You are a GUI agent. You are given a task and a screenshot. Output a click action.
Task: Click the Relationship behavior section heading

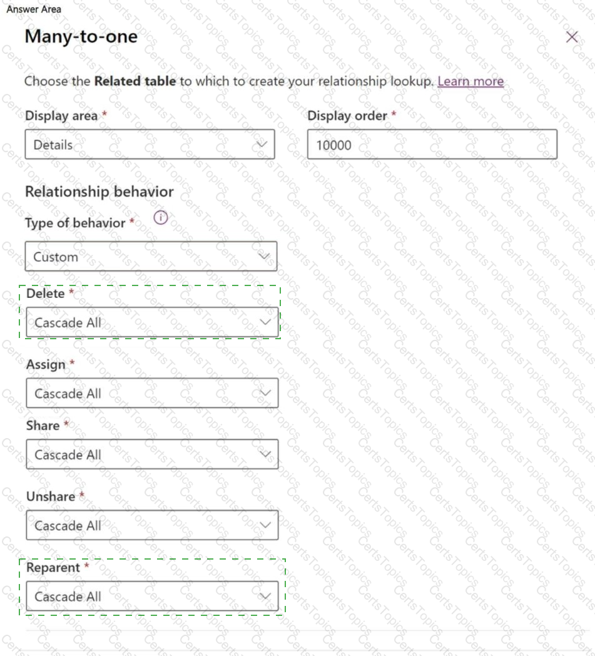point(99,192)
